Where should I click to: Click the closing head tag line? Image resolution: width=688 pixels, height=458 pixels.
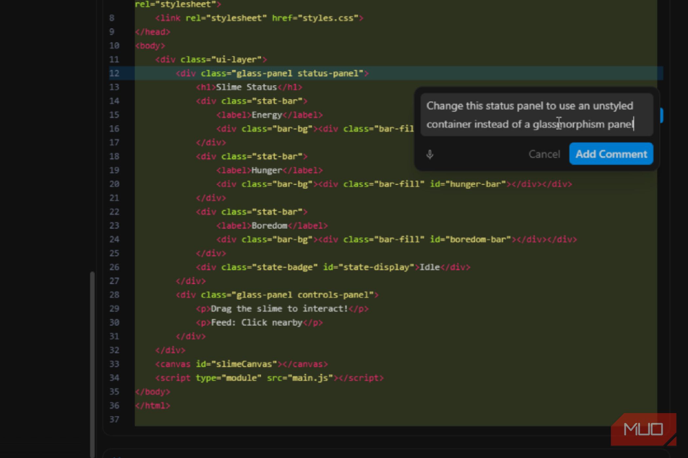(x=153, y=32)
